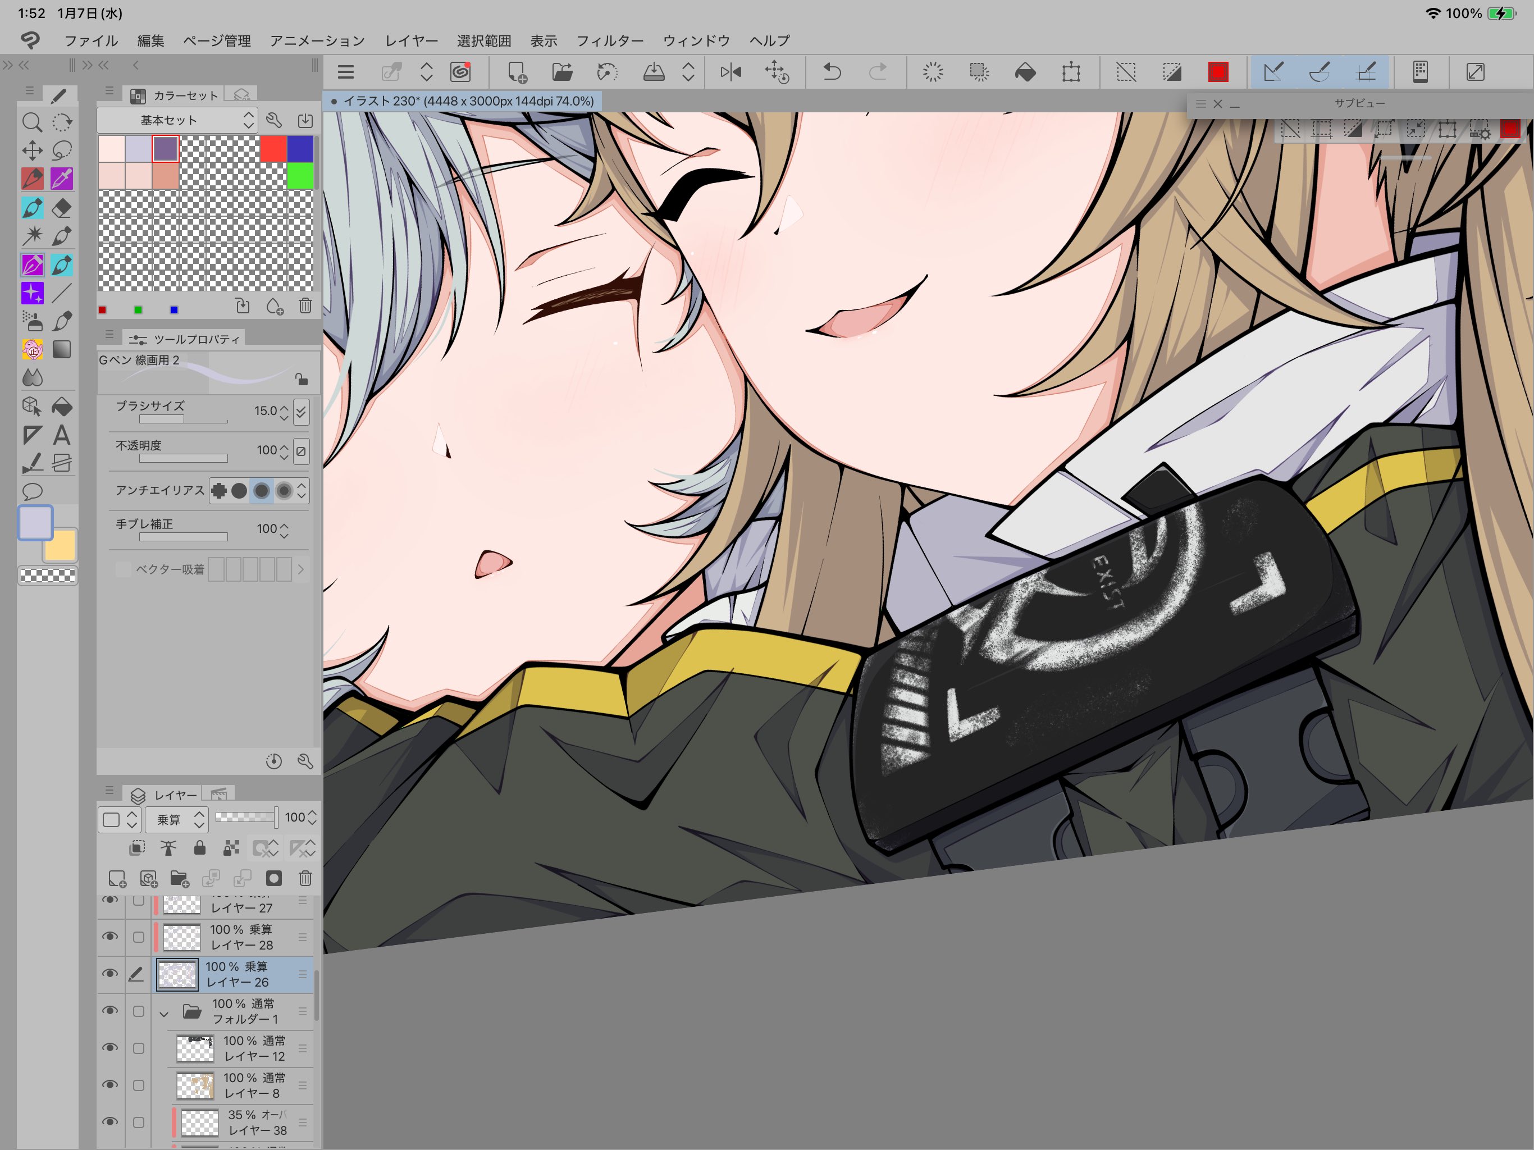Delete layer using layer panel trash icon
1534x1150 pixels.
305,879
